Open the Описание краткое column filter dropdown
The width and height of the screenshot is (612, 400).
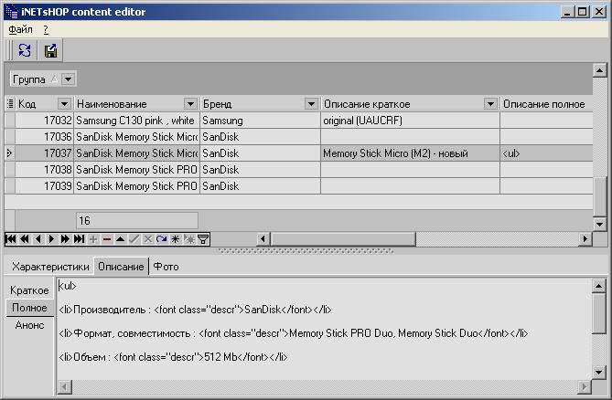[490, 103]
